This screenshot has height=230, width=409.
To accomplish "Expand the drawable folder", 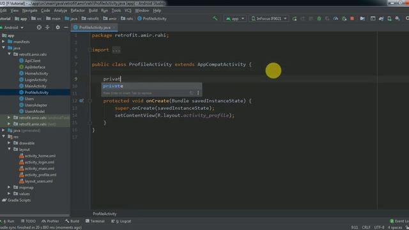I will point(9,143).
